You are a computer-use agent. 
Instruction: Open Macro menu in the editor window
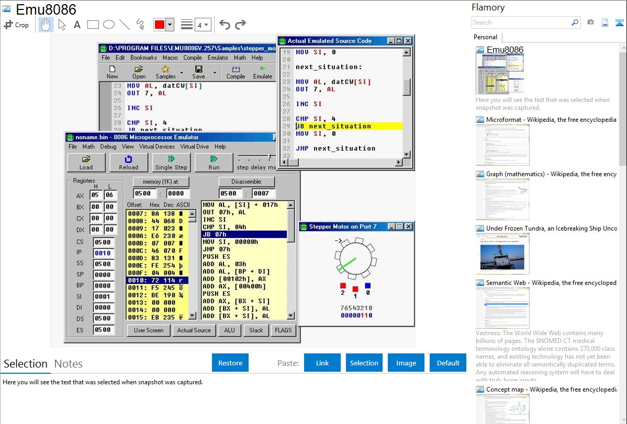point(170,58)
